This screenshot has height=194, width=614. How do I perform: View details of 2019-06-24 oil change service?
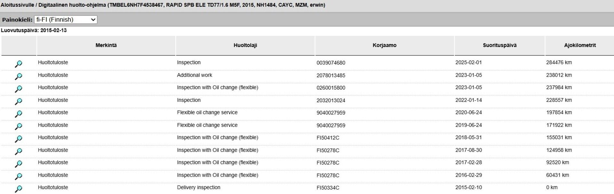[19, 126]
